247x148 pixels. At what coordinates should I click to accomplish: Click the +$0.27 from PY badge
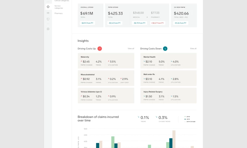(x=157, y=23)
